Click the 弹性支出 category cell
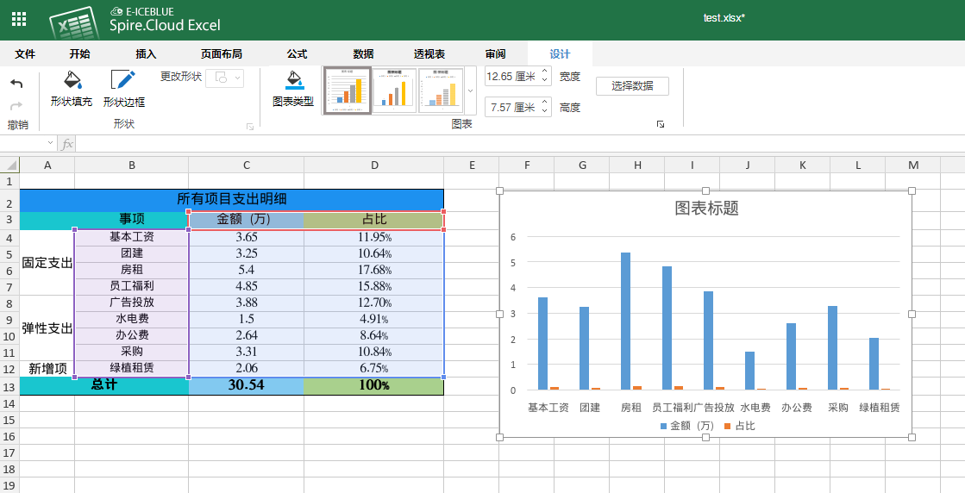Screen dimensions: 965x493 point(47,328)
